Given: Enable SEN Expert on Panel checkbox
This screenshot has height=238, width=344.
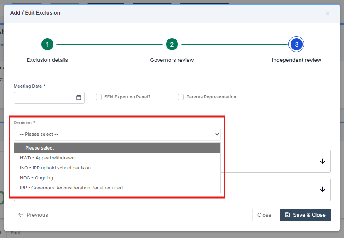Looking at the screenshot, I should [99, 97].
